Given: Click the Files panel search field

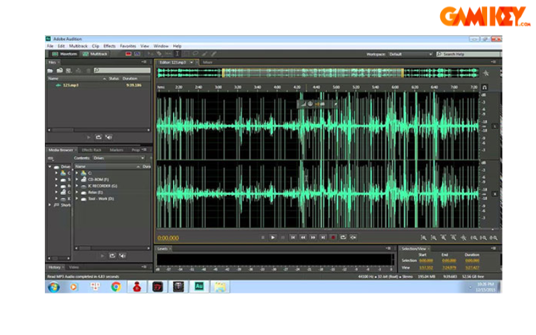Looking at the screenshot, I should coord(122,70).
